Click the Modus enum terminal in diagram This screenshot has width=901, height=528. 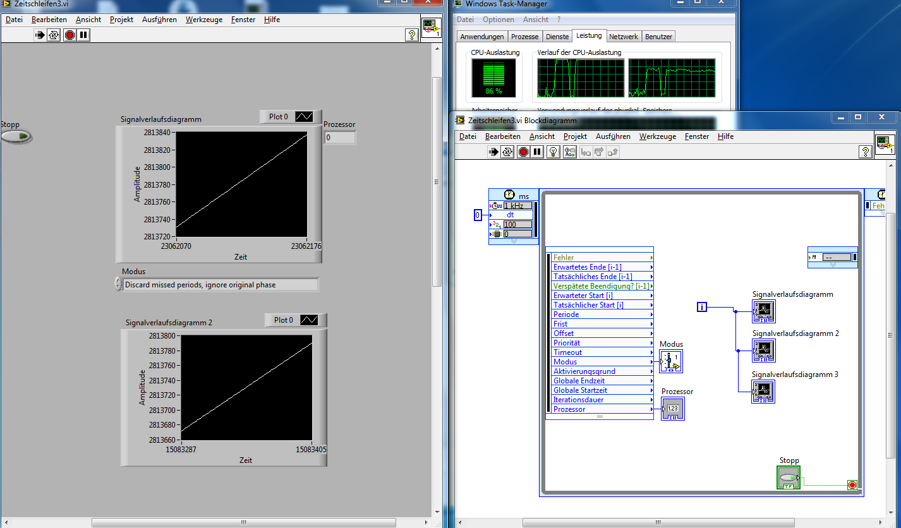click(670, 361)
